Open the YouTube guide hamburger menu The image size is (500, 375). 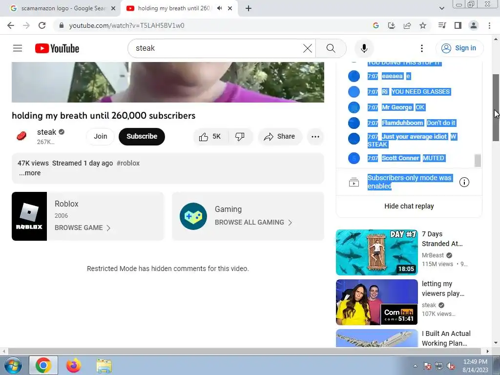tap(18, 48)
